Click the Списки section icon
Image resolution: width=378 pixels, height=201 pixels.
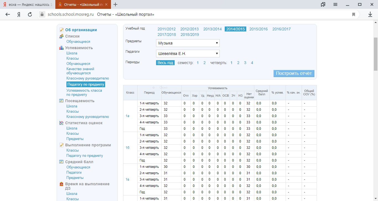(x=61, y=36)
